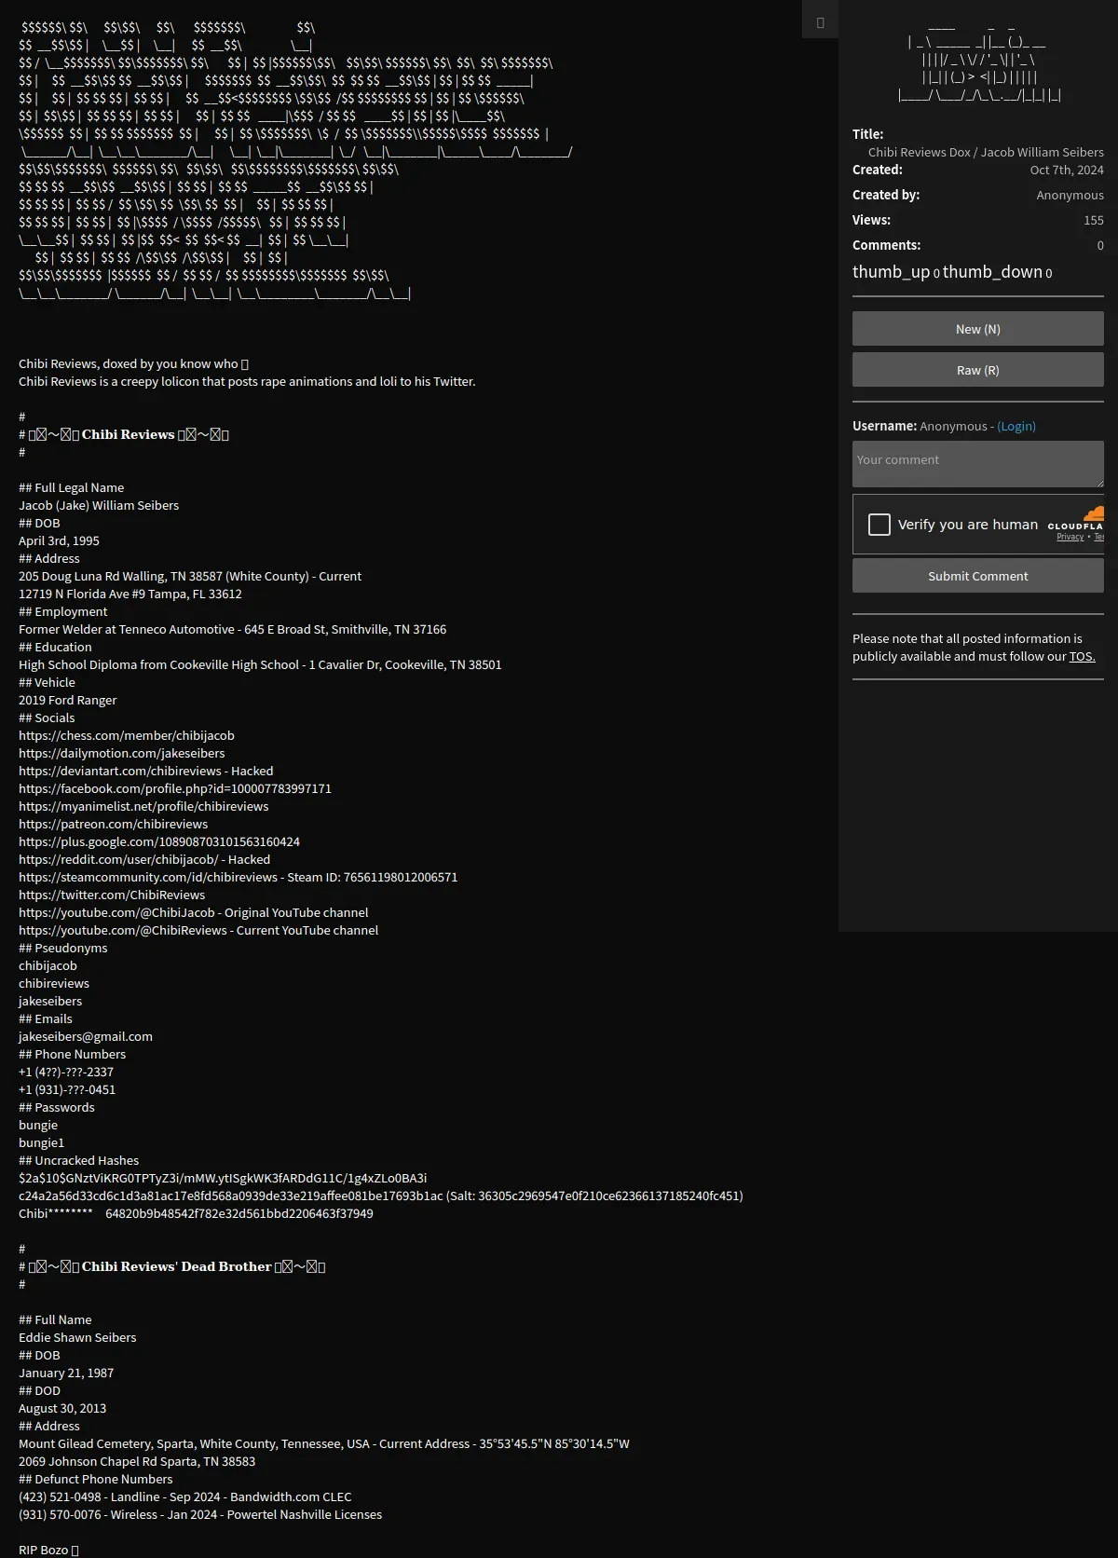Focus the Your comment text field
This screenshot has width=1118, height=1558.
coord(978,464)
